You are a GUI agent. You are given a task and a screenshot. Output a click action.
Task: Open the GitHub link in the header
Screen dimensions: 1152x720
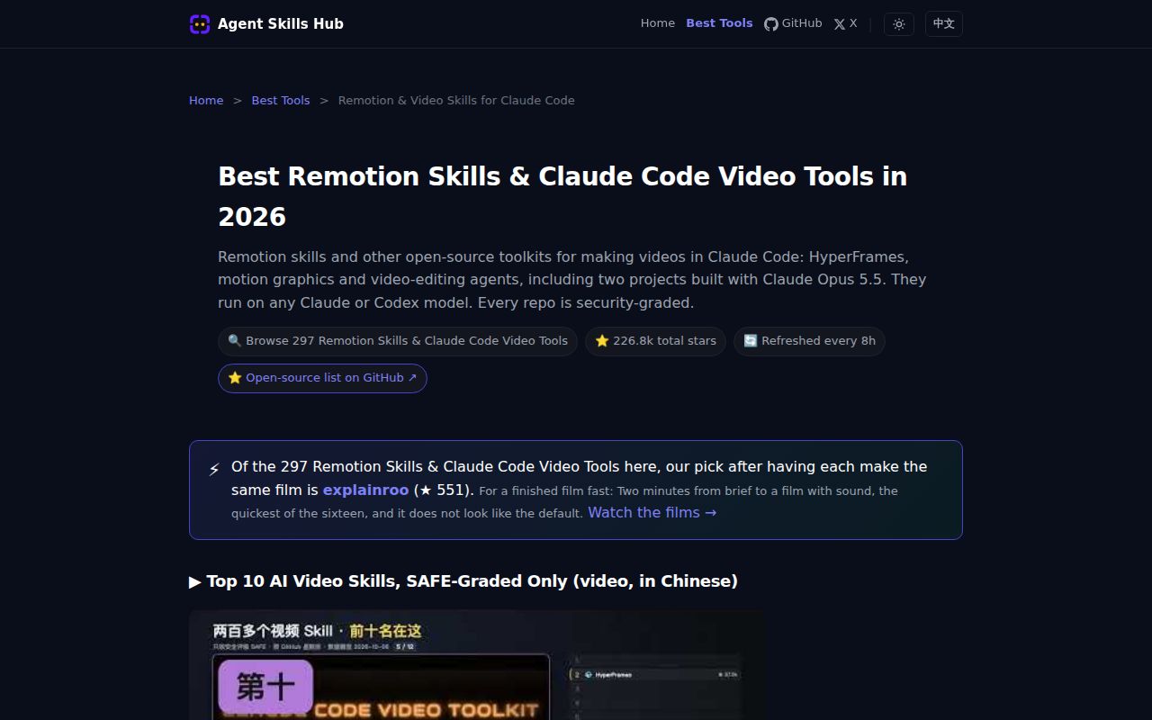793,23
